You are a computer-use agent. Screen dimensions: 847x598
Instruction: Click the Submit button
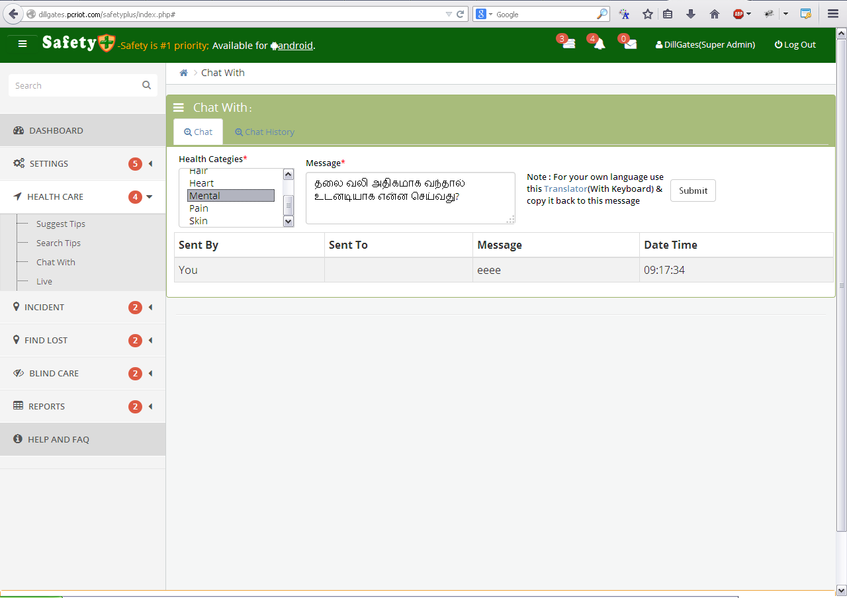693,191
